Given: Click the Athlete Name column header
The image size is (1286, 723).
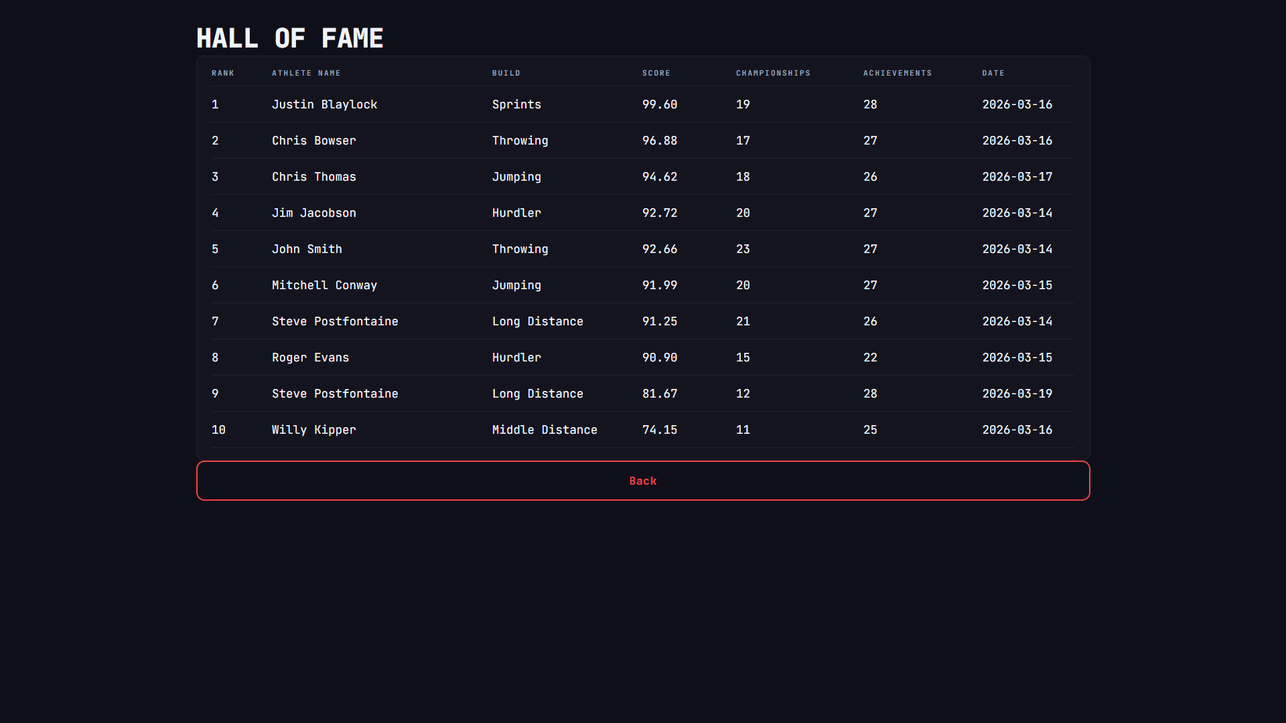Looking at the screenshot, I should click(x=306, y=73).
